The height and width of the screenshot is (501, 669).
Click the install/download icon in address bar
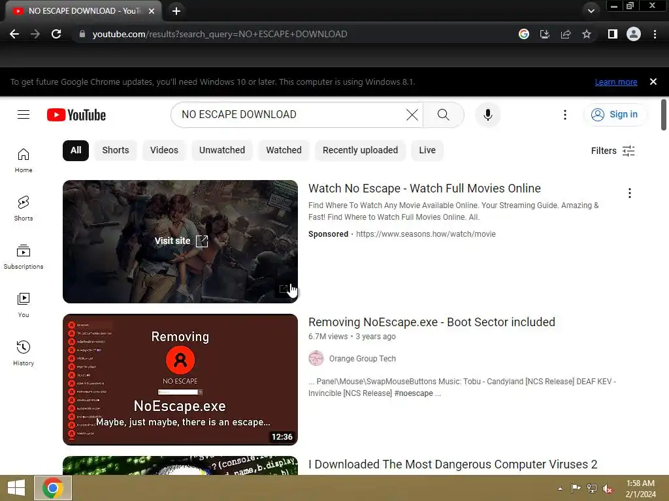click(x=545, y=34)
